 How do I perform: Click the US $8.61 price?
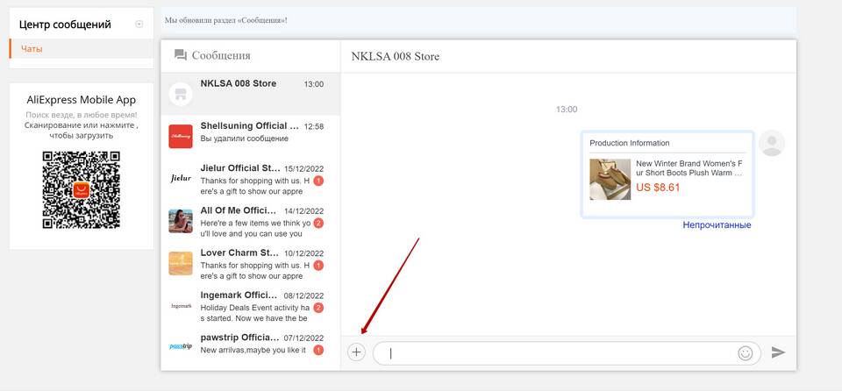coord(658,188)
